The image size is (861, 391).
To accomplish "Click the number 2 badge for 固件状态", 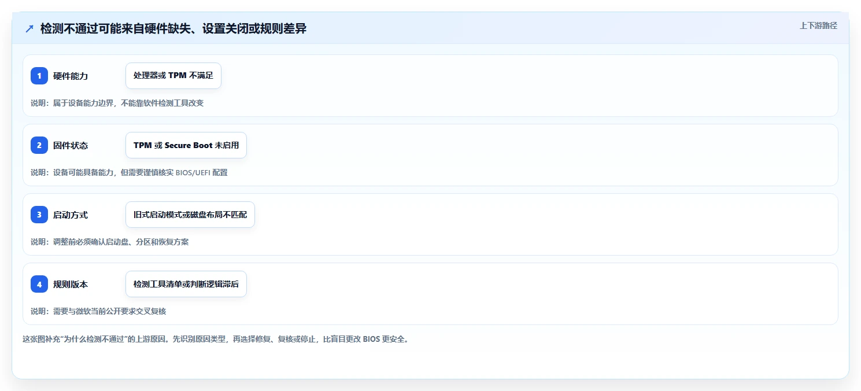I will (39, 145).
